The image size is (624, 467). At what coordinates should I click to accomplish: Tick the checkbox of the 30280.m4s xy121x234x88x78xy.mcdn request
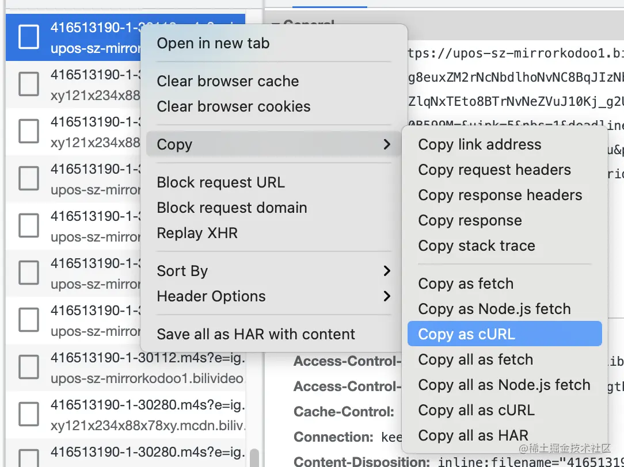pyautogui.click(x=29, y=414)
